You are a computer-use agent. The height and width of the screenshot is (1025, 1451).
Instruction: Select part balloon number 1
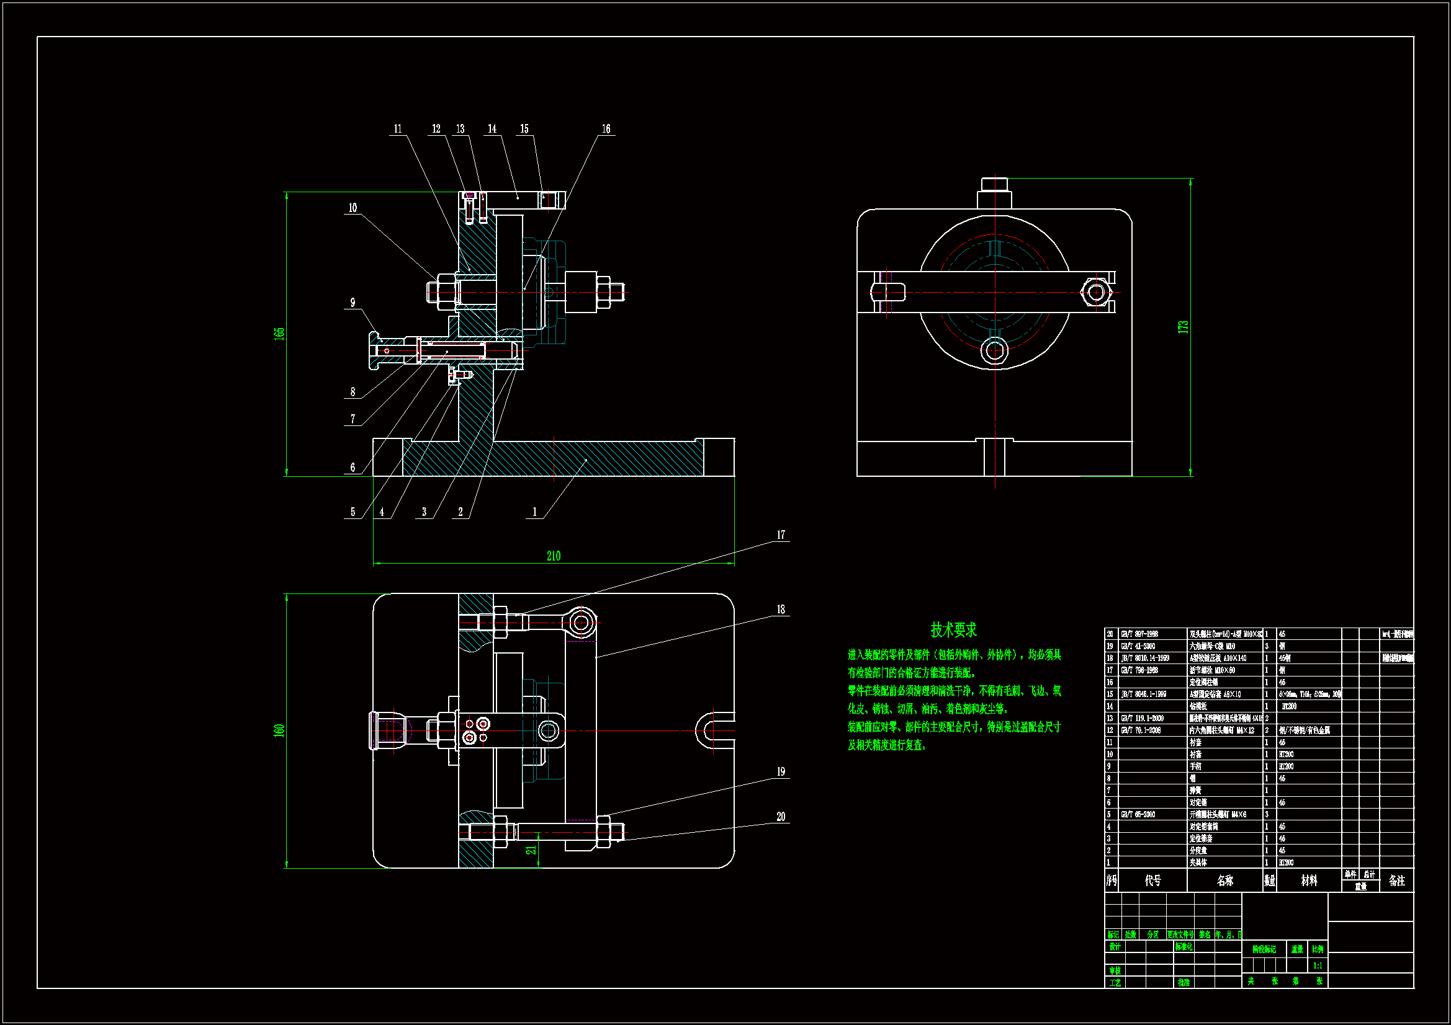point(534,512)
